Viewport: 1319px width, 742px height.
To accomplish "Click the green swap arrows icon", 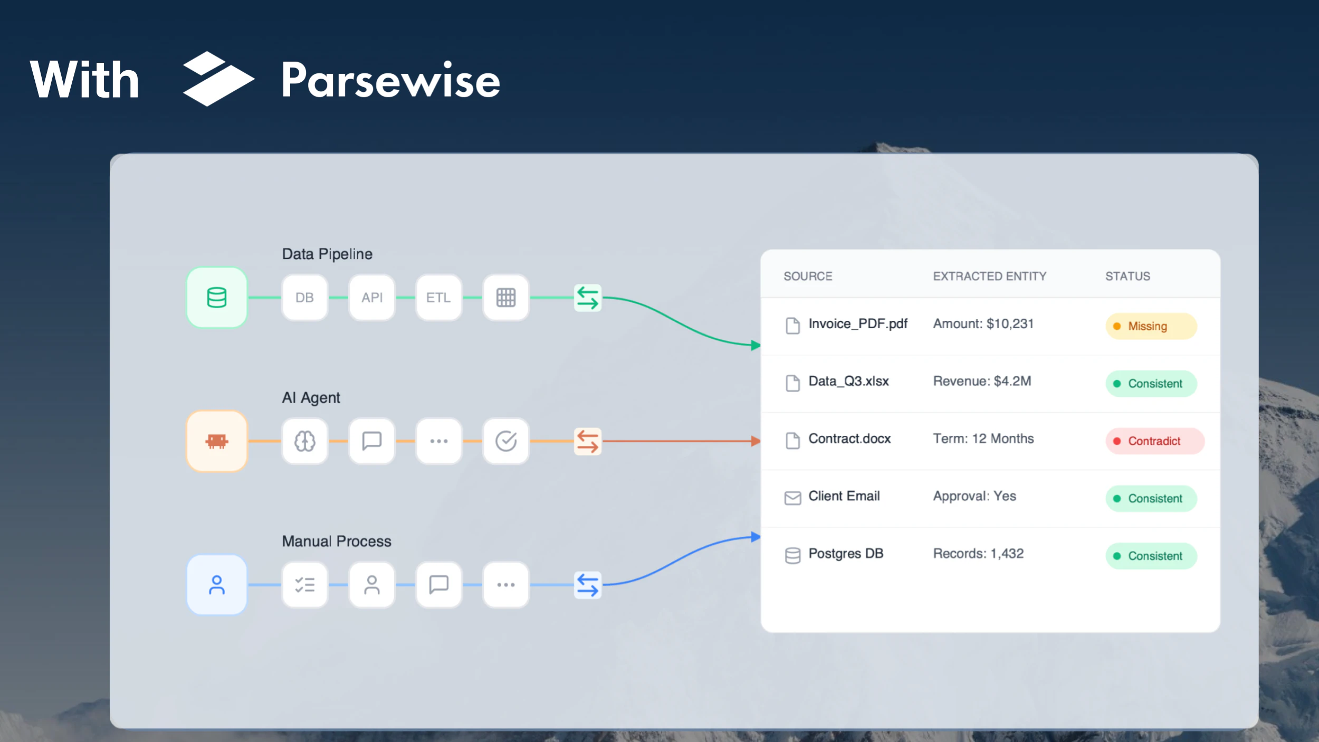I will click(x=588, y=298).
